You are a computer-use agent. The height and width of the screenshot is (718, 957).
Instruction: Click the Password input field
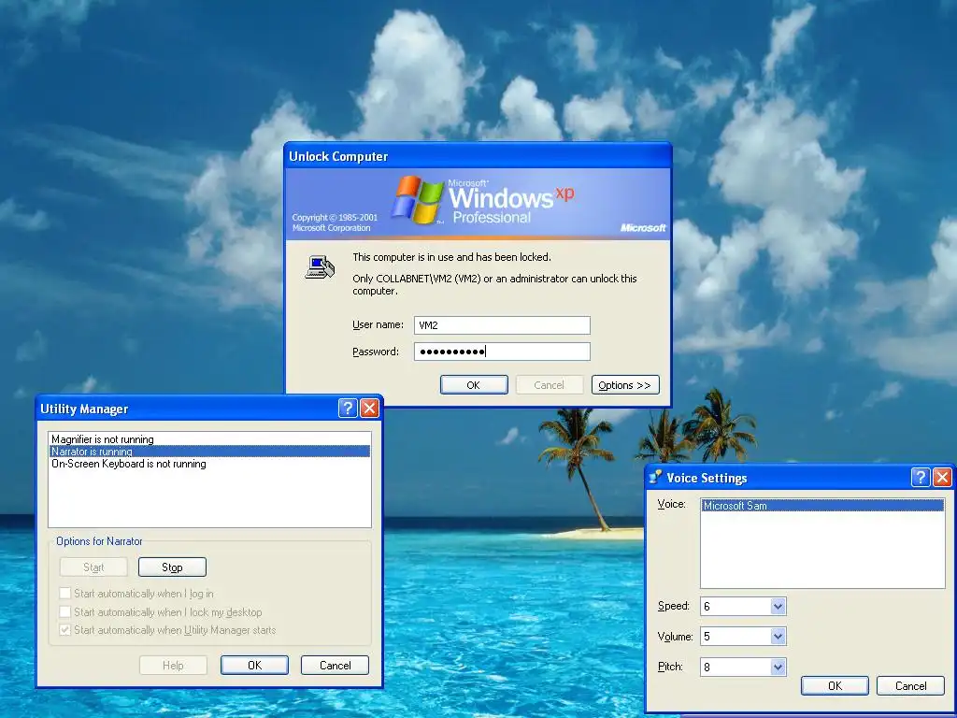(x=502, y=352)
